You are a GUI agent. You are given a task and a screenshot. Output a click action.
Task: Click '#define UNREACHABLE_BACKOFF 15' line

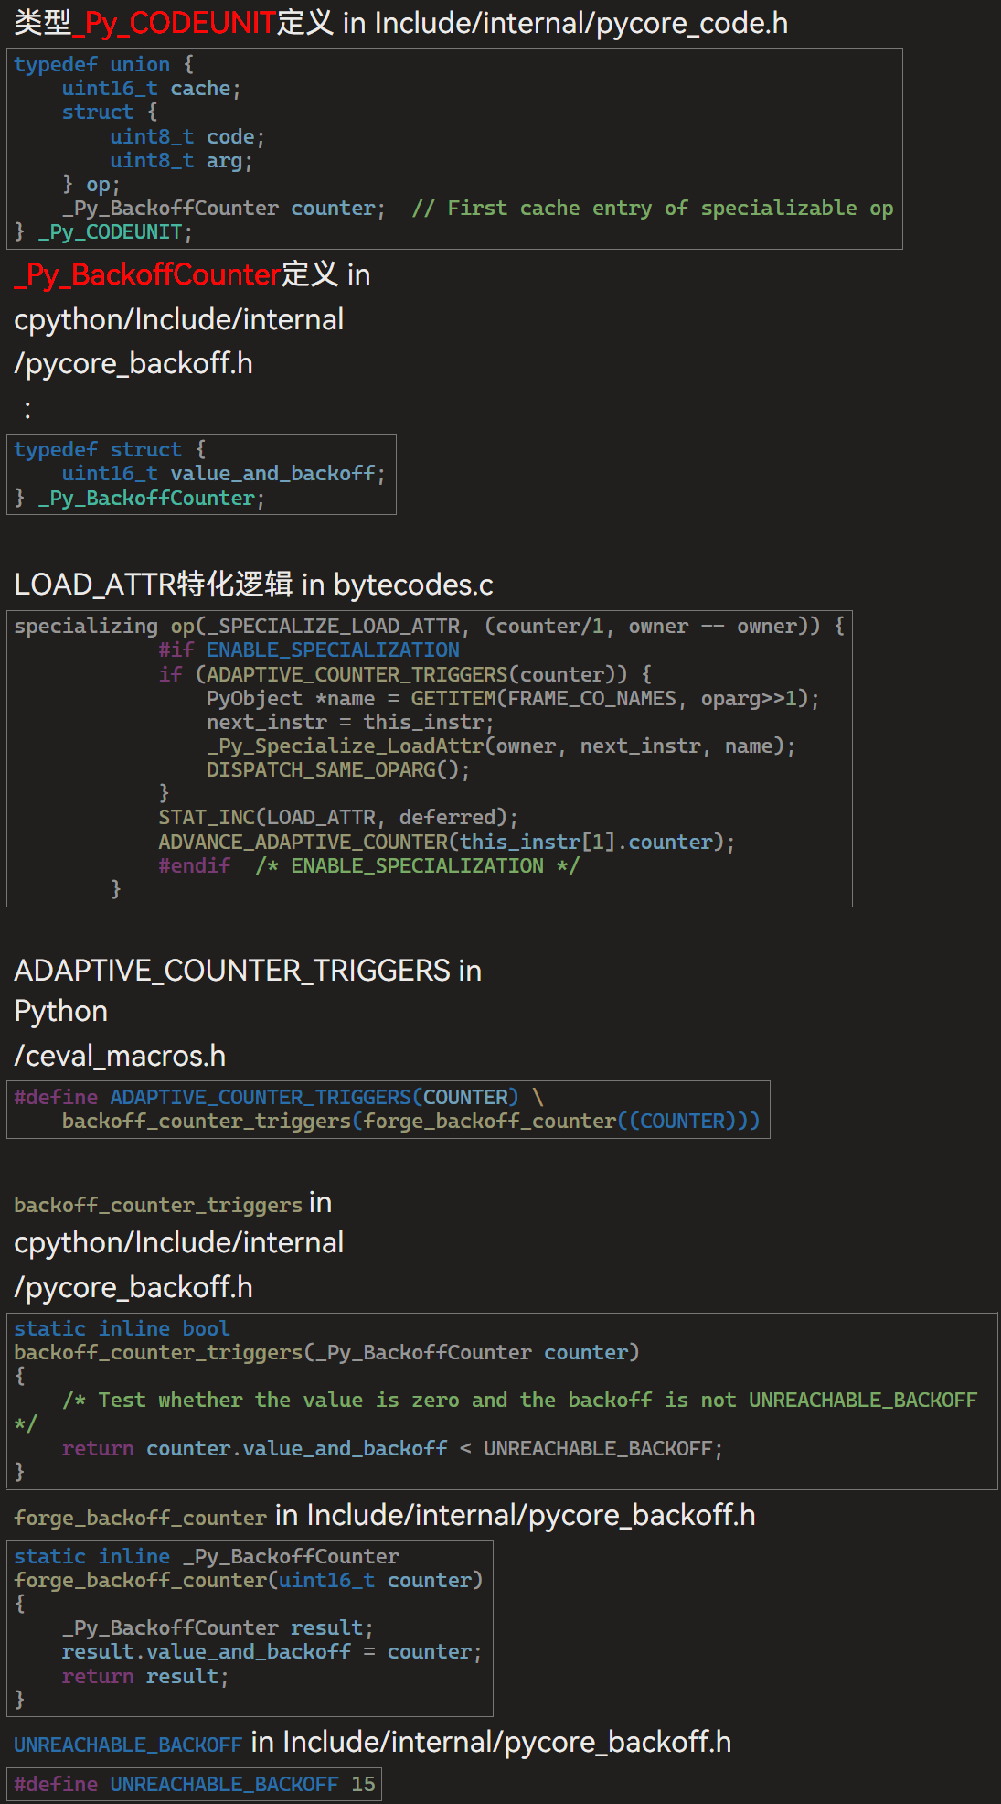(x=195, y=1785)
